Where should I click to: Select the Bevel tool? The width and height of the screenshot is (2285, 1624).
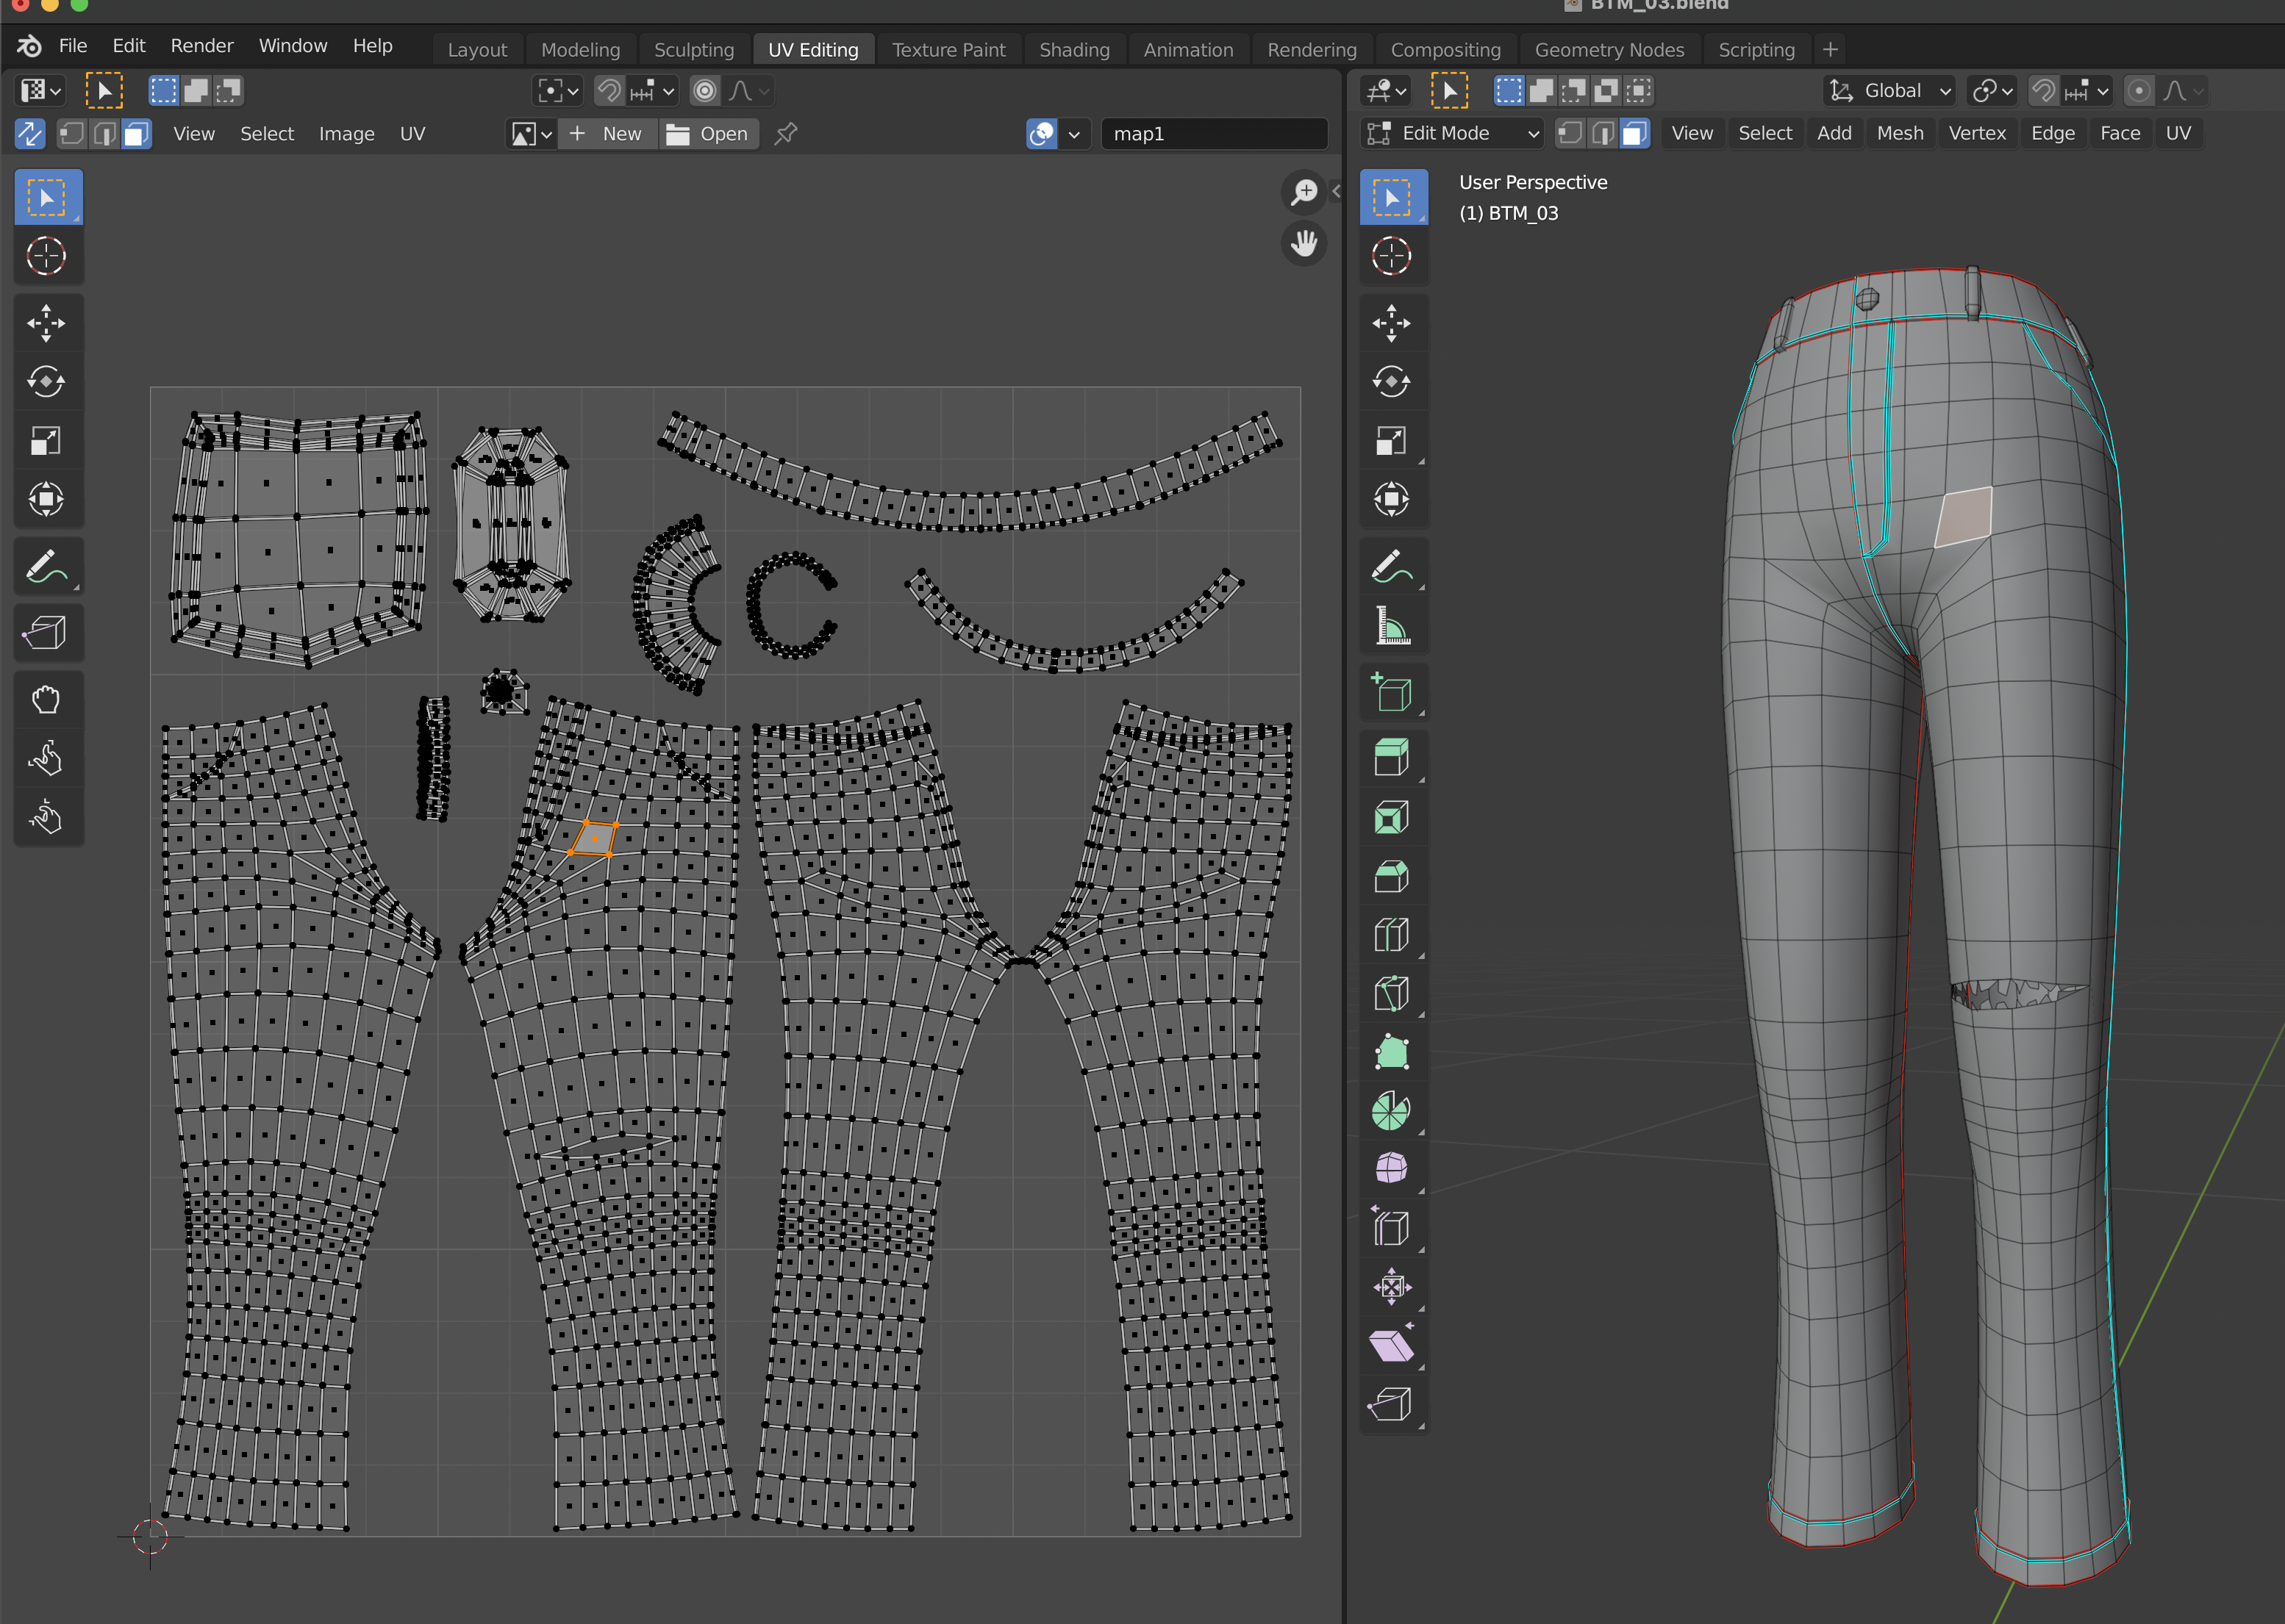point(1392,877)
